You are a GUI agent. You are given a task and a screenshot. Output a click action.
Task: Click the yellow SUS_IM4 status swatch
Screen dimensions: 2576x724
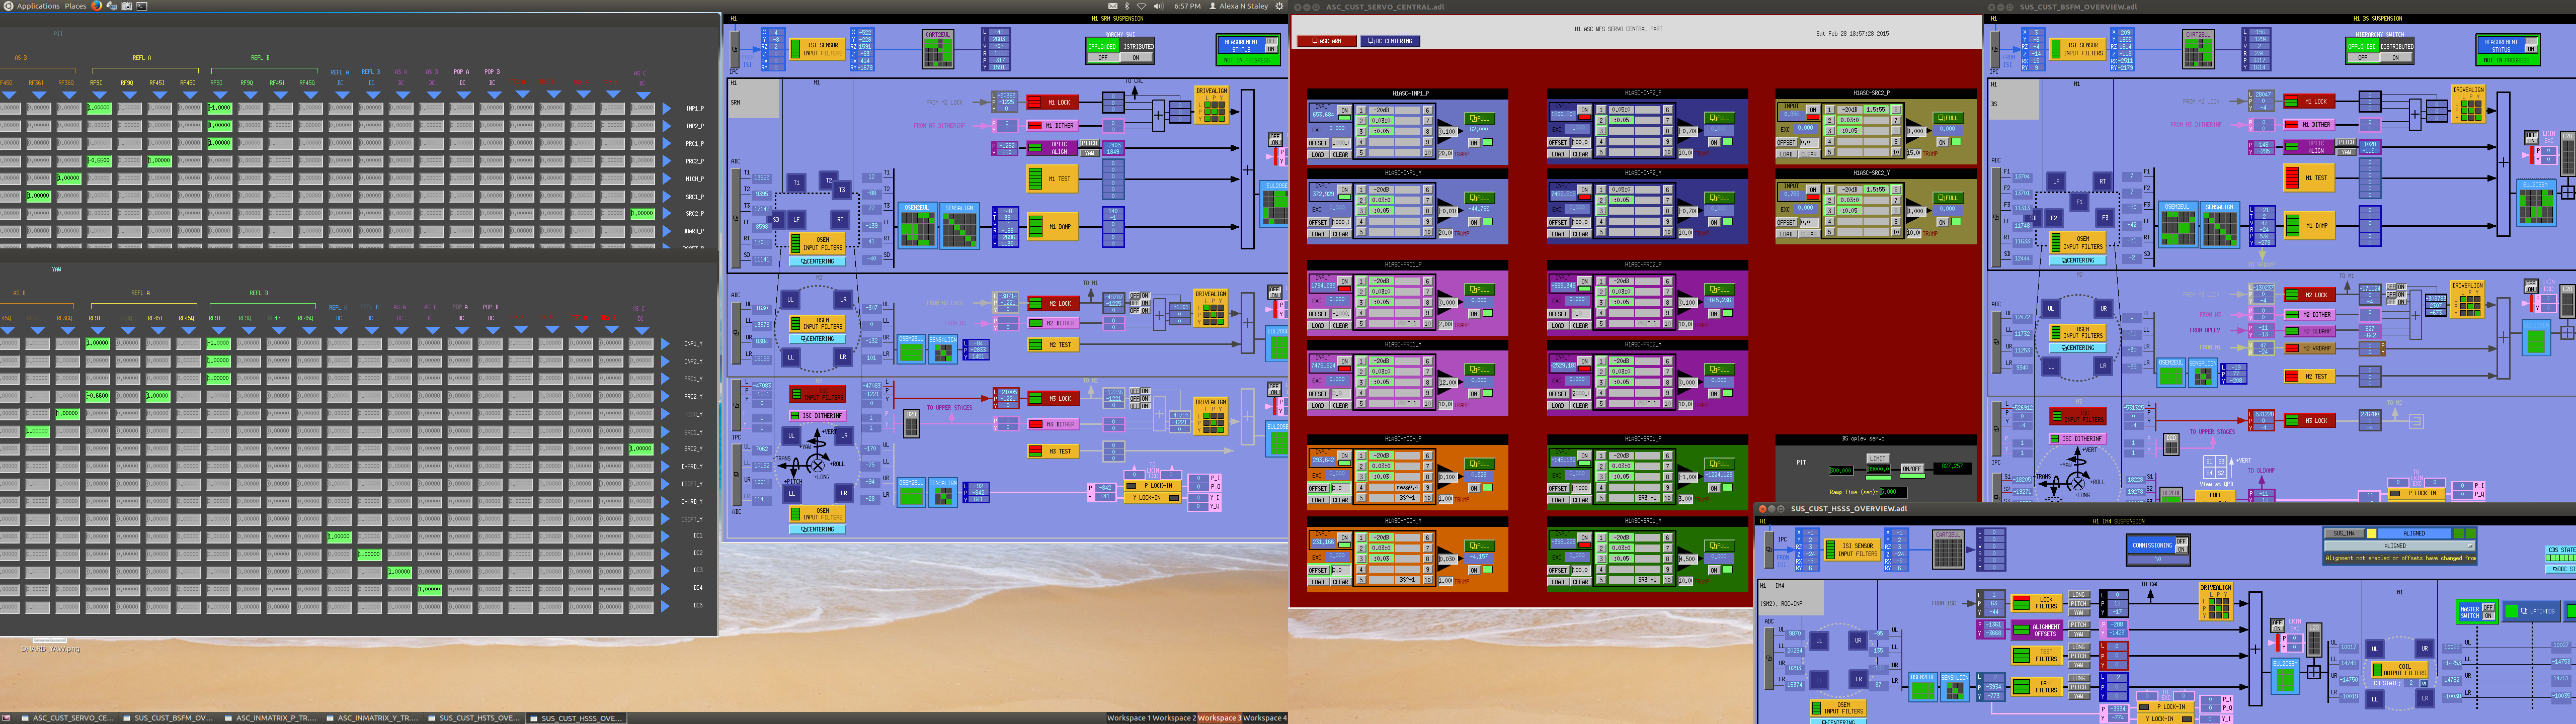(x=2371, y=534)
